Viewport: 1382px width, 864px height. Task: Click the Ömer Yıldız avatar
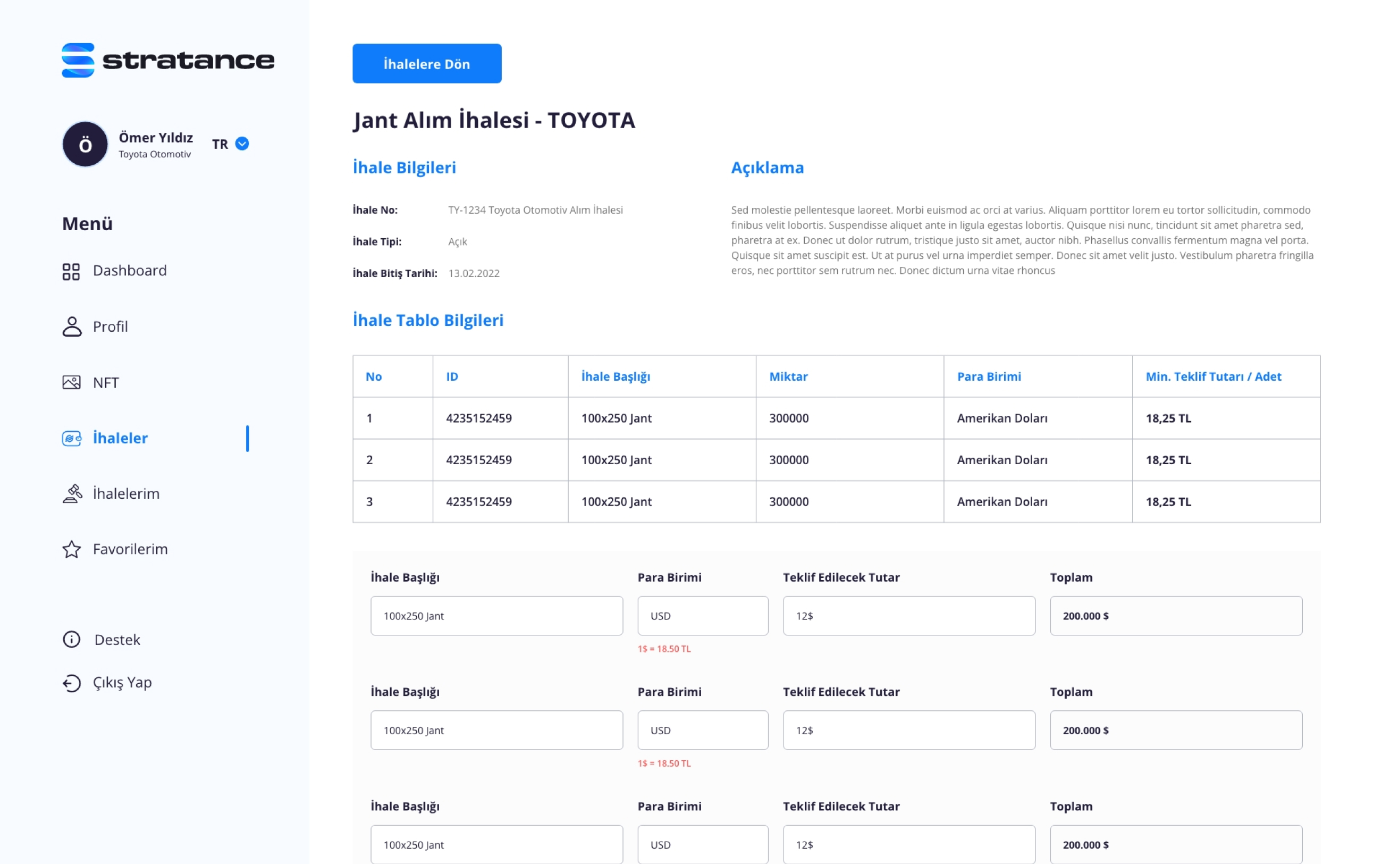(x=85, y=144)
